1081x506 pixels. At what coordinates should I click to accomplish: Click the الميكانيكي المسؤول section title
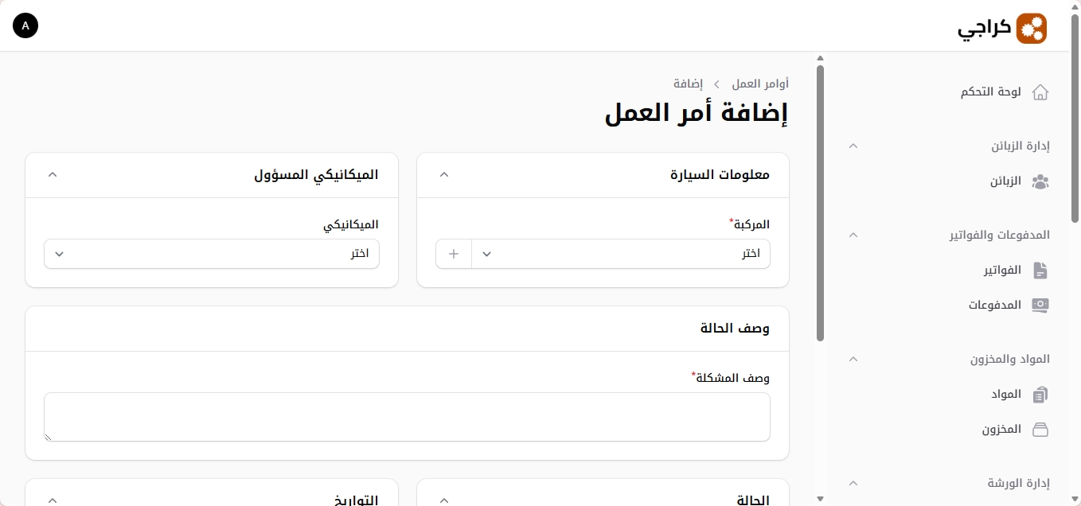click(316, 174)
